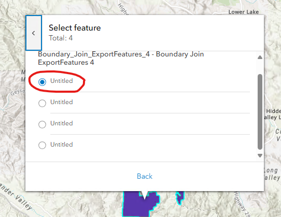This screenshot has height=217, width=281.
Task: Click the Lower Lake map label
Action: pyautogui.click(x=244, y=12)
